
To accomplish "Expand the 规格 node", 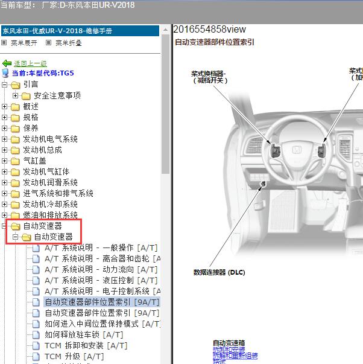I will [x=4, y=117].
